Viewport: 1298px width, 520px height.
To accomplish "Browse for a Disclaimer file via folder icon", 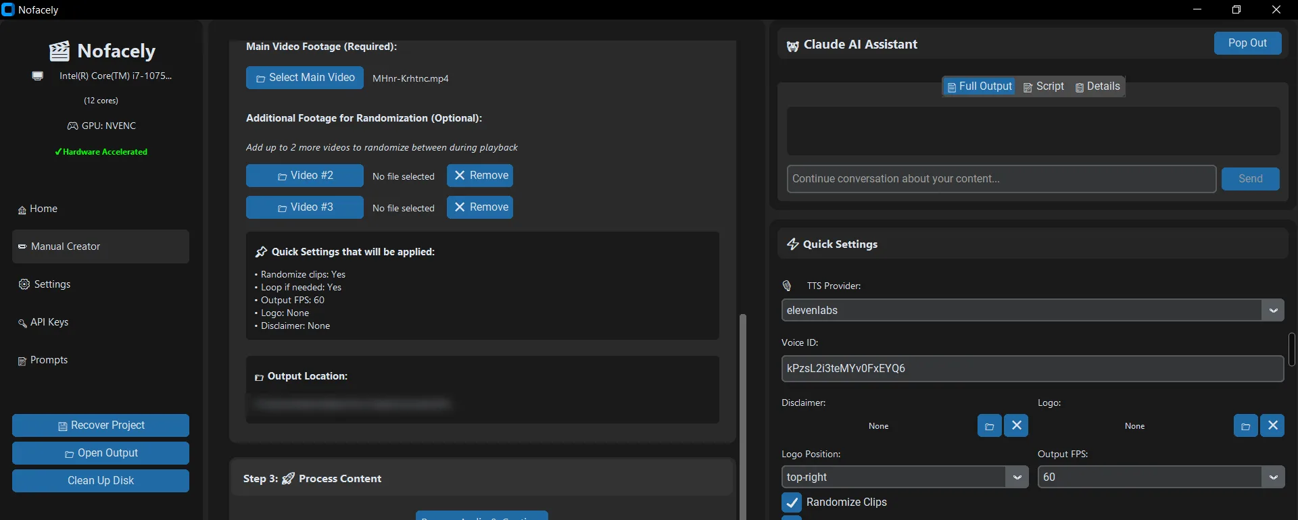I will click(989, 426).
